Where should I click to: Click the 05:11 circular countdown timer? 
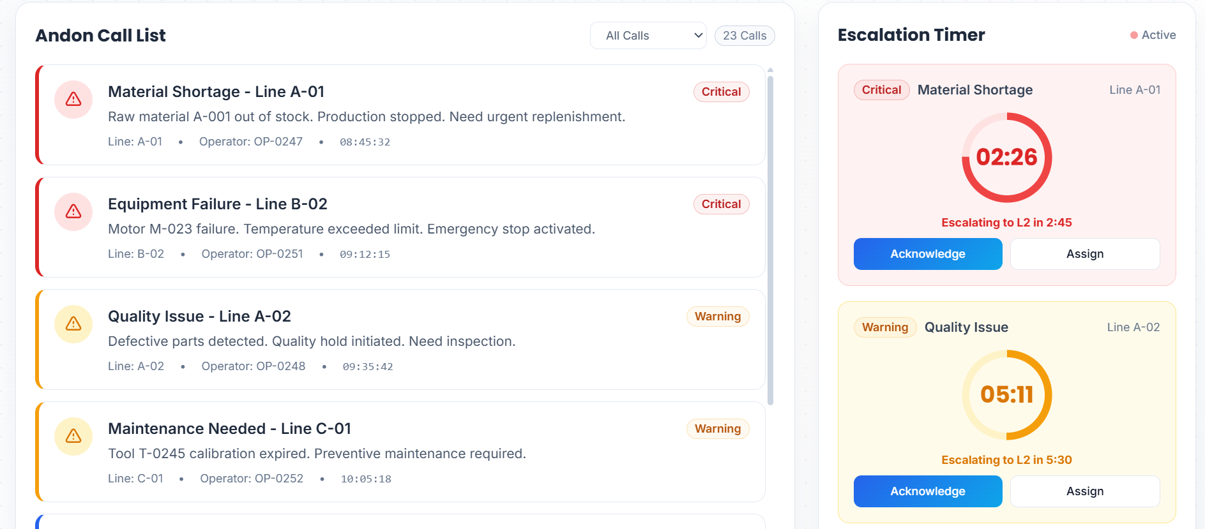(1006, 395)
